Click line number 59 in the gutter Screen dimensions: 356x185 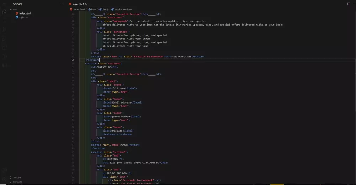[x=73, y=60]
